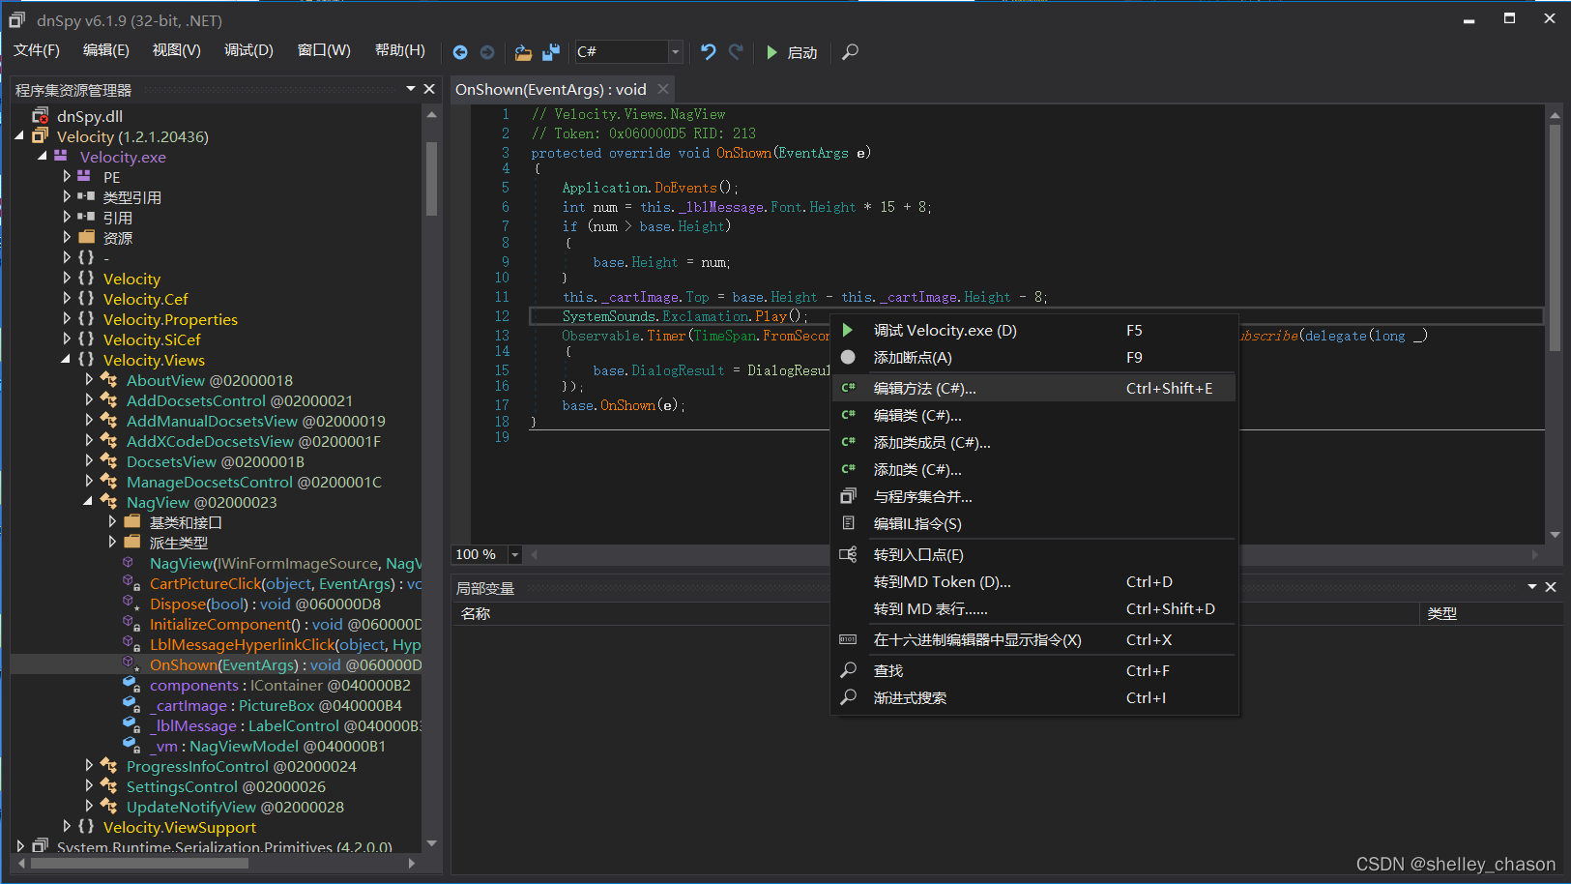Select DocsetsView @0200001B class
The width and height of the screenshot is (1571, 884).
point(216,461)
